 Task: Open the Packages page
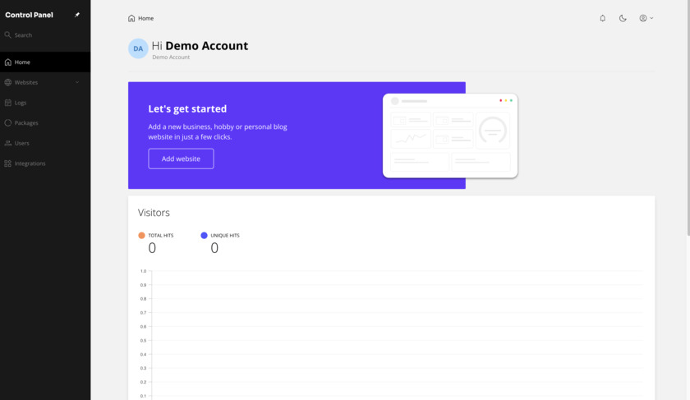45,122
